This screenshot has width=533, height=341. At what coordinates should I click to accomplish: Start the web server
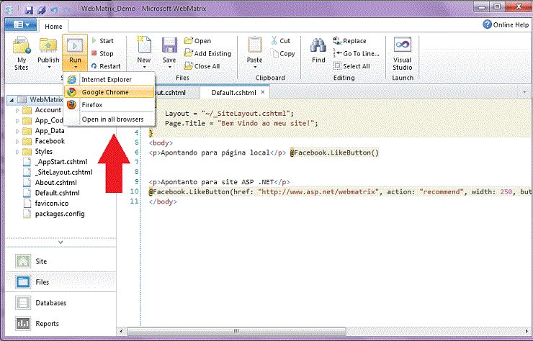click(x=103, y=41)
